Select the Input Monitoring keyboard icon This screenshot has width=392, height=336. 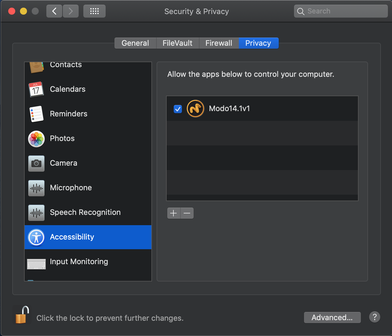(x=36, y=264)
